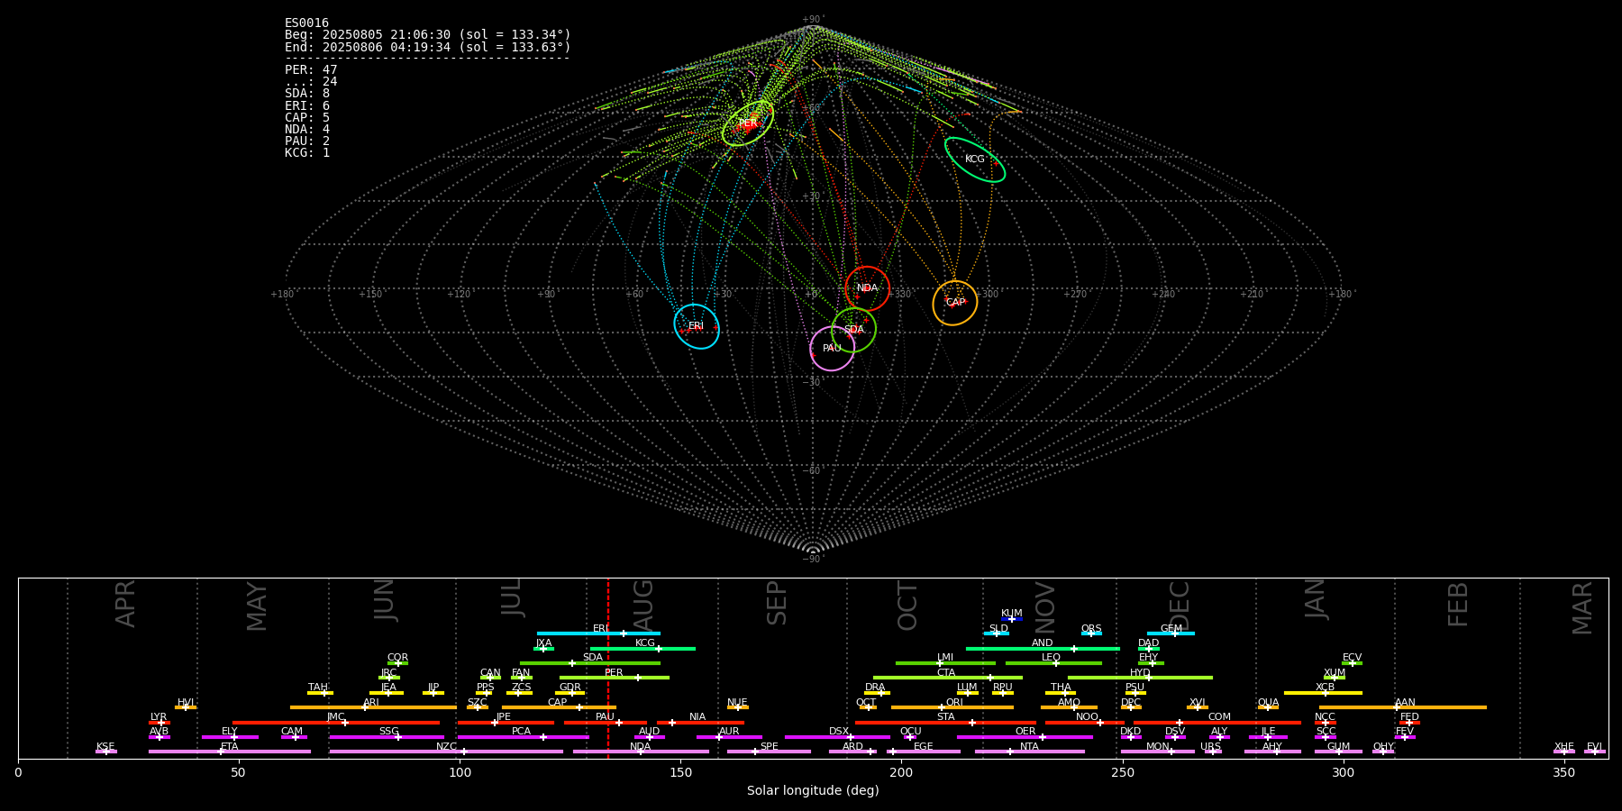Click the legend entry SDA: 8
The width and height of the screenshot is (1622, 811).
307,94
